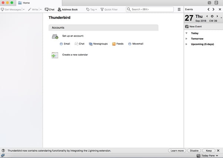Open the Write dropdown arrow
This screenshot has height=158, width=223.
click(41, 9)
